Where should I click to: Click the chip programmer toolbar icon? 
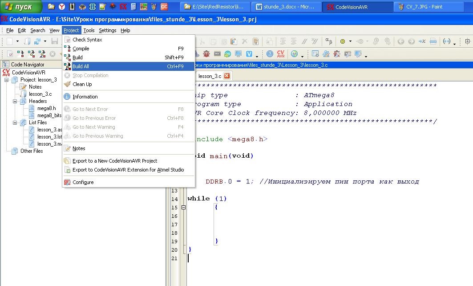click(x=217, y=54)
